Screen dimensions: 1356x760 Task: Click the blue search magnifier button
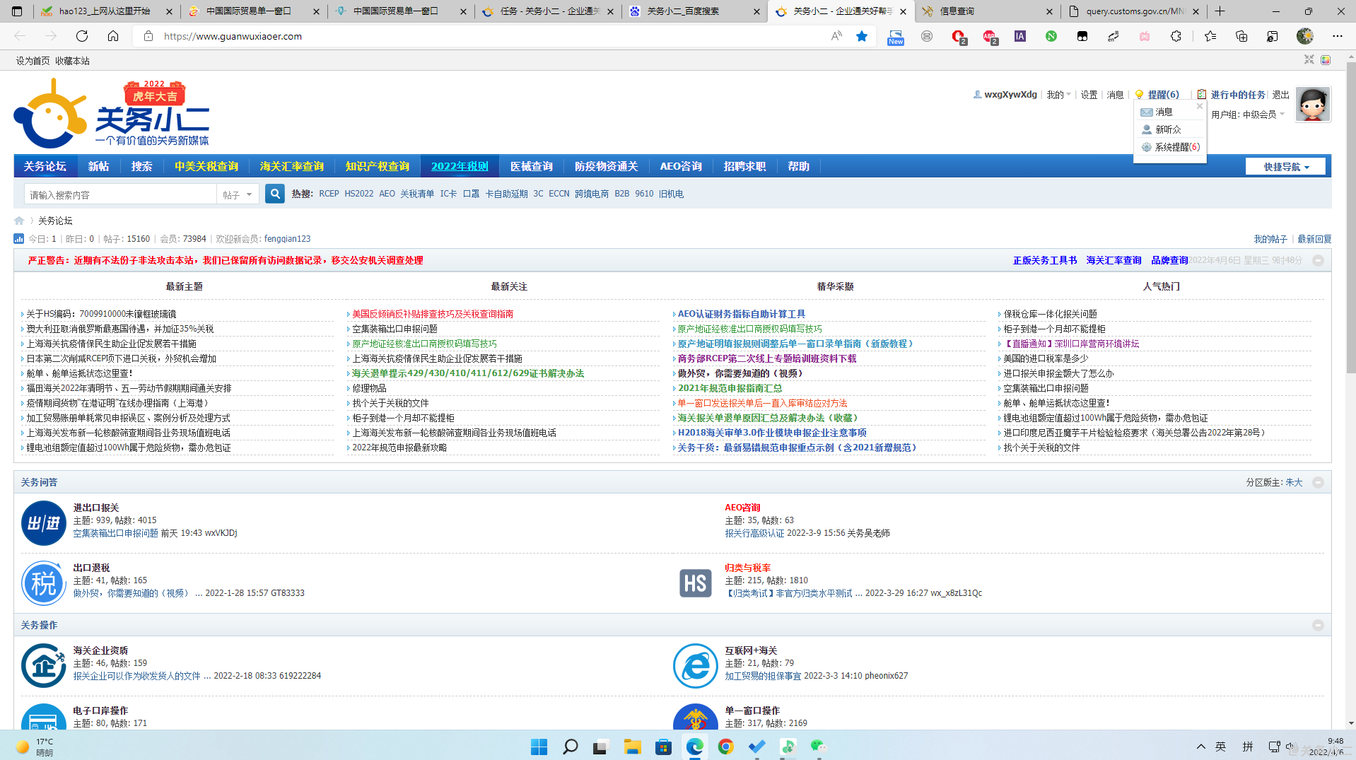(275, 194)
